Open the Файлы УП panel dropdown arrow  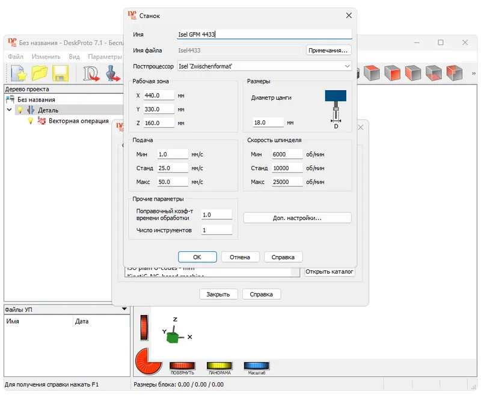[124, 309]
